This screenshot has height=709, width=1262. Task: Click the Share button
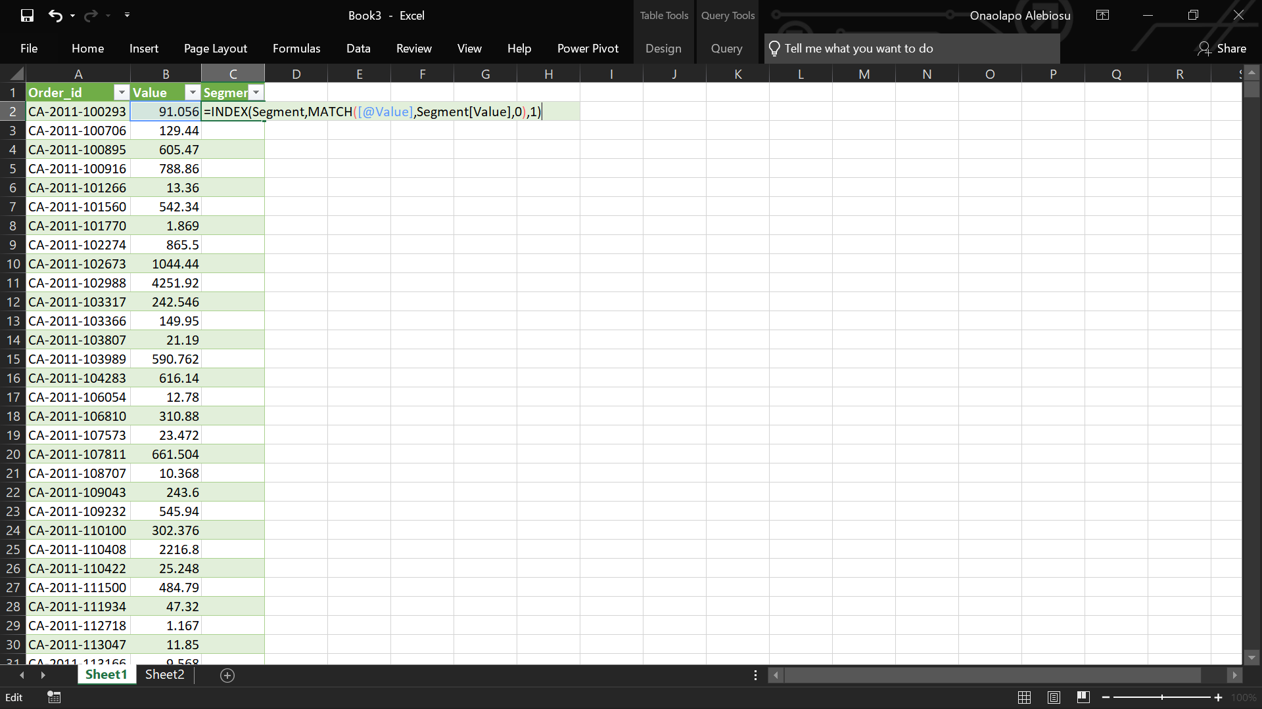[x=1222, y=49]
